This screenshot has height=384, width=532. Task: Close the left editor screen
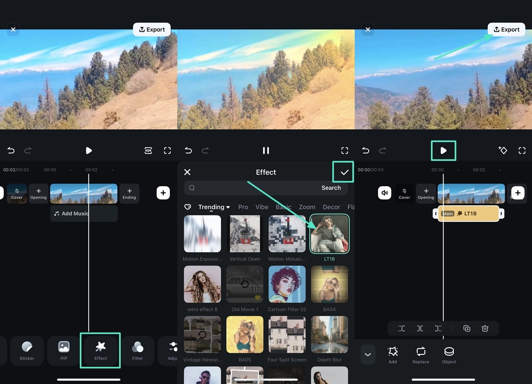pos(13,29)
